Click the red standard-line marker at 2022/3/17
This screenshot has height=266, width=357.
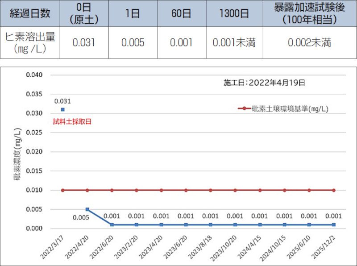63,190
